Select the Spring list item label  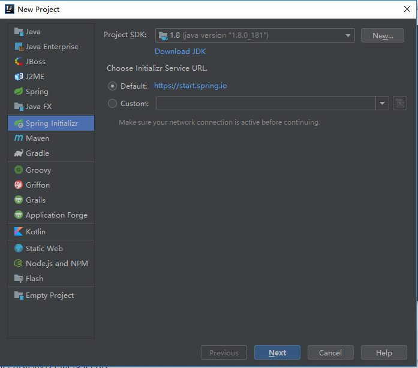click(x=37, y=92)
